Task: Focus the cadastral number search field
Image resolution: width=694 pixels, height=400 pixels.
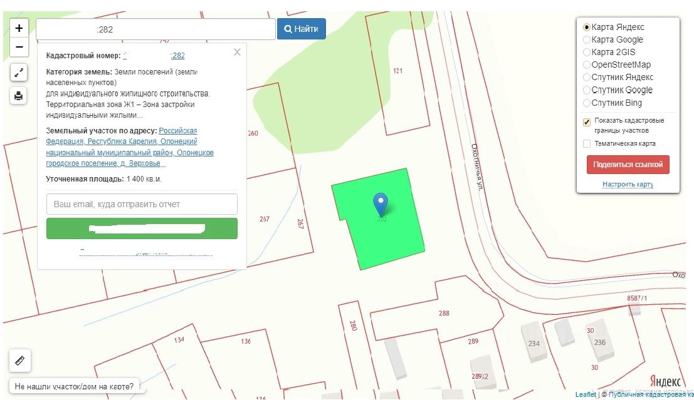Action: click(x=156, y=29)
